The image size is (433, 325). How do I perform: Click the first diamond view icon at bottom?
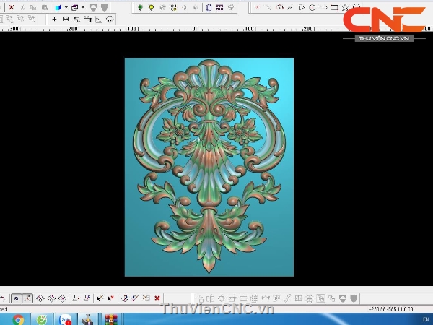[x=40, y=298]
